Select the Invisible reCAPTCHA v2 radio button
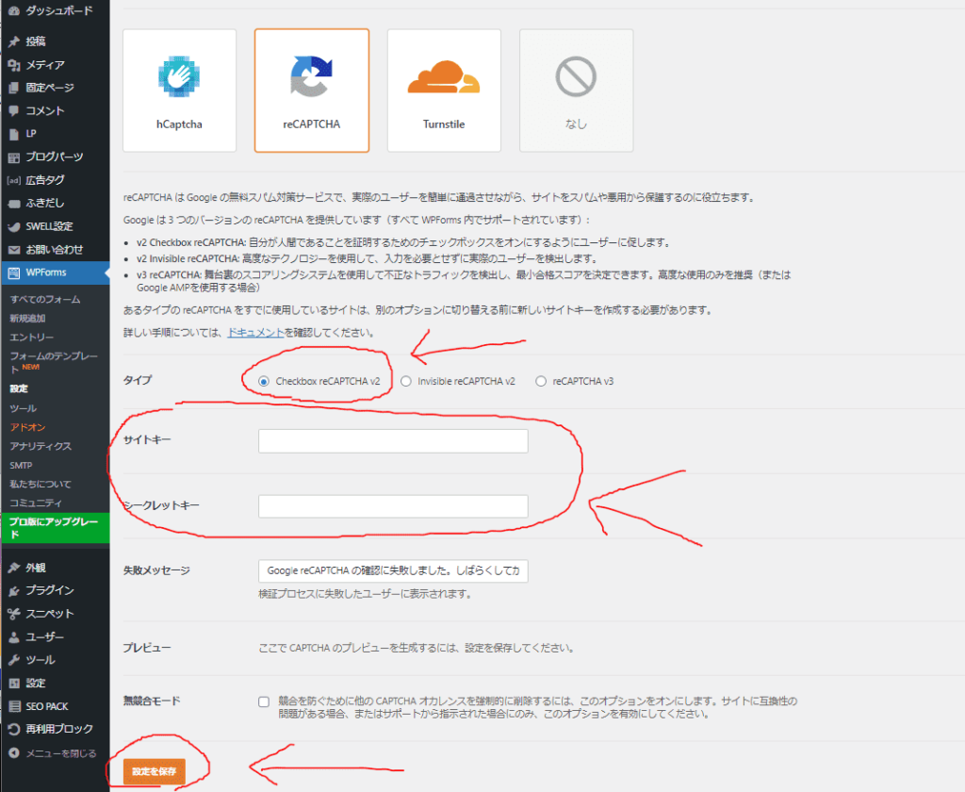Viewport: 965px width, 792px height. [406, 382]
